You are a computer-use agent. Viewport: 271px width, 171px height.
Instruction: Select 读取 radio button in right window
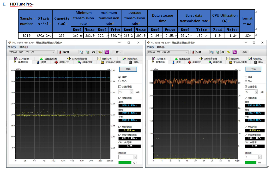pos(246,77)
